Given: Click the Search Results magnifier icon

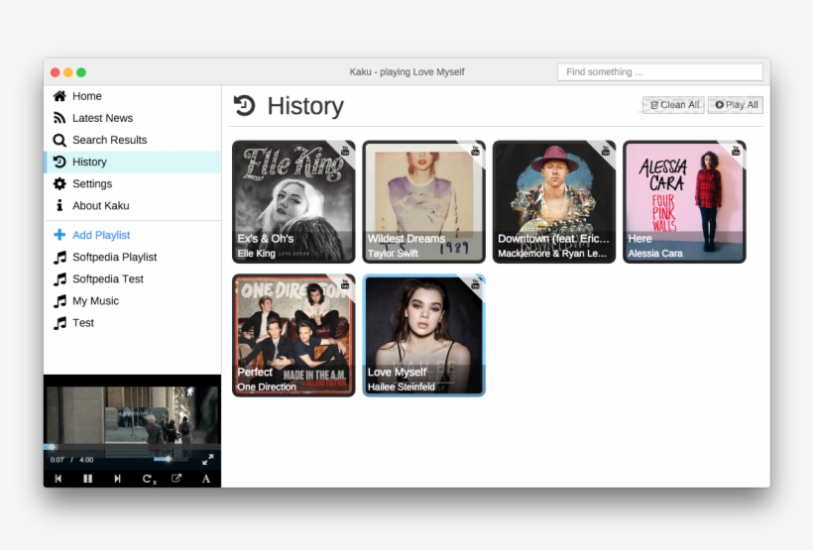Looking at the screenshot, I should (x=59, y=140).
